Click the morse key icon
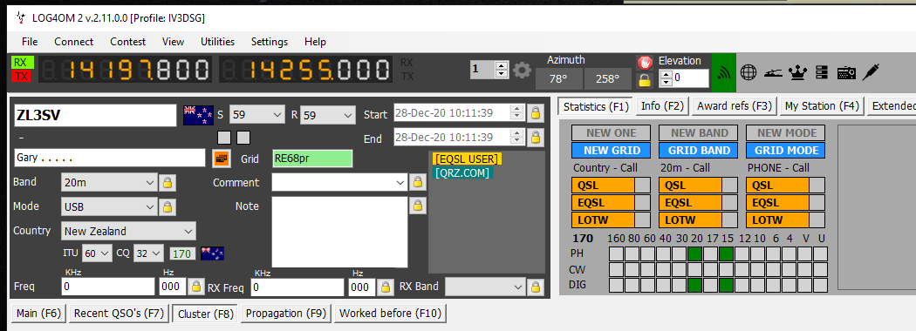The width and height of the screenshot is (916, 331). pos(773,72)
